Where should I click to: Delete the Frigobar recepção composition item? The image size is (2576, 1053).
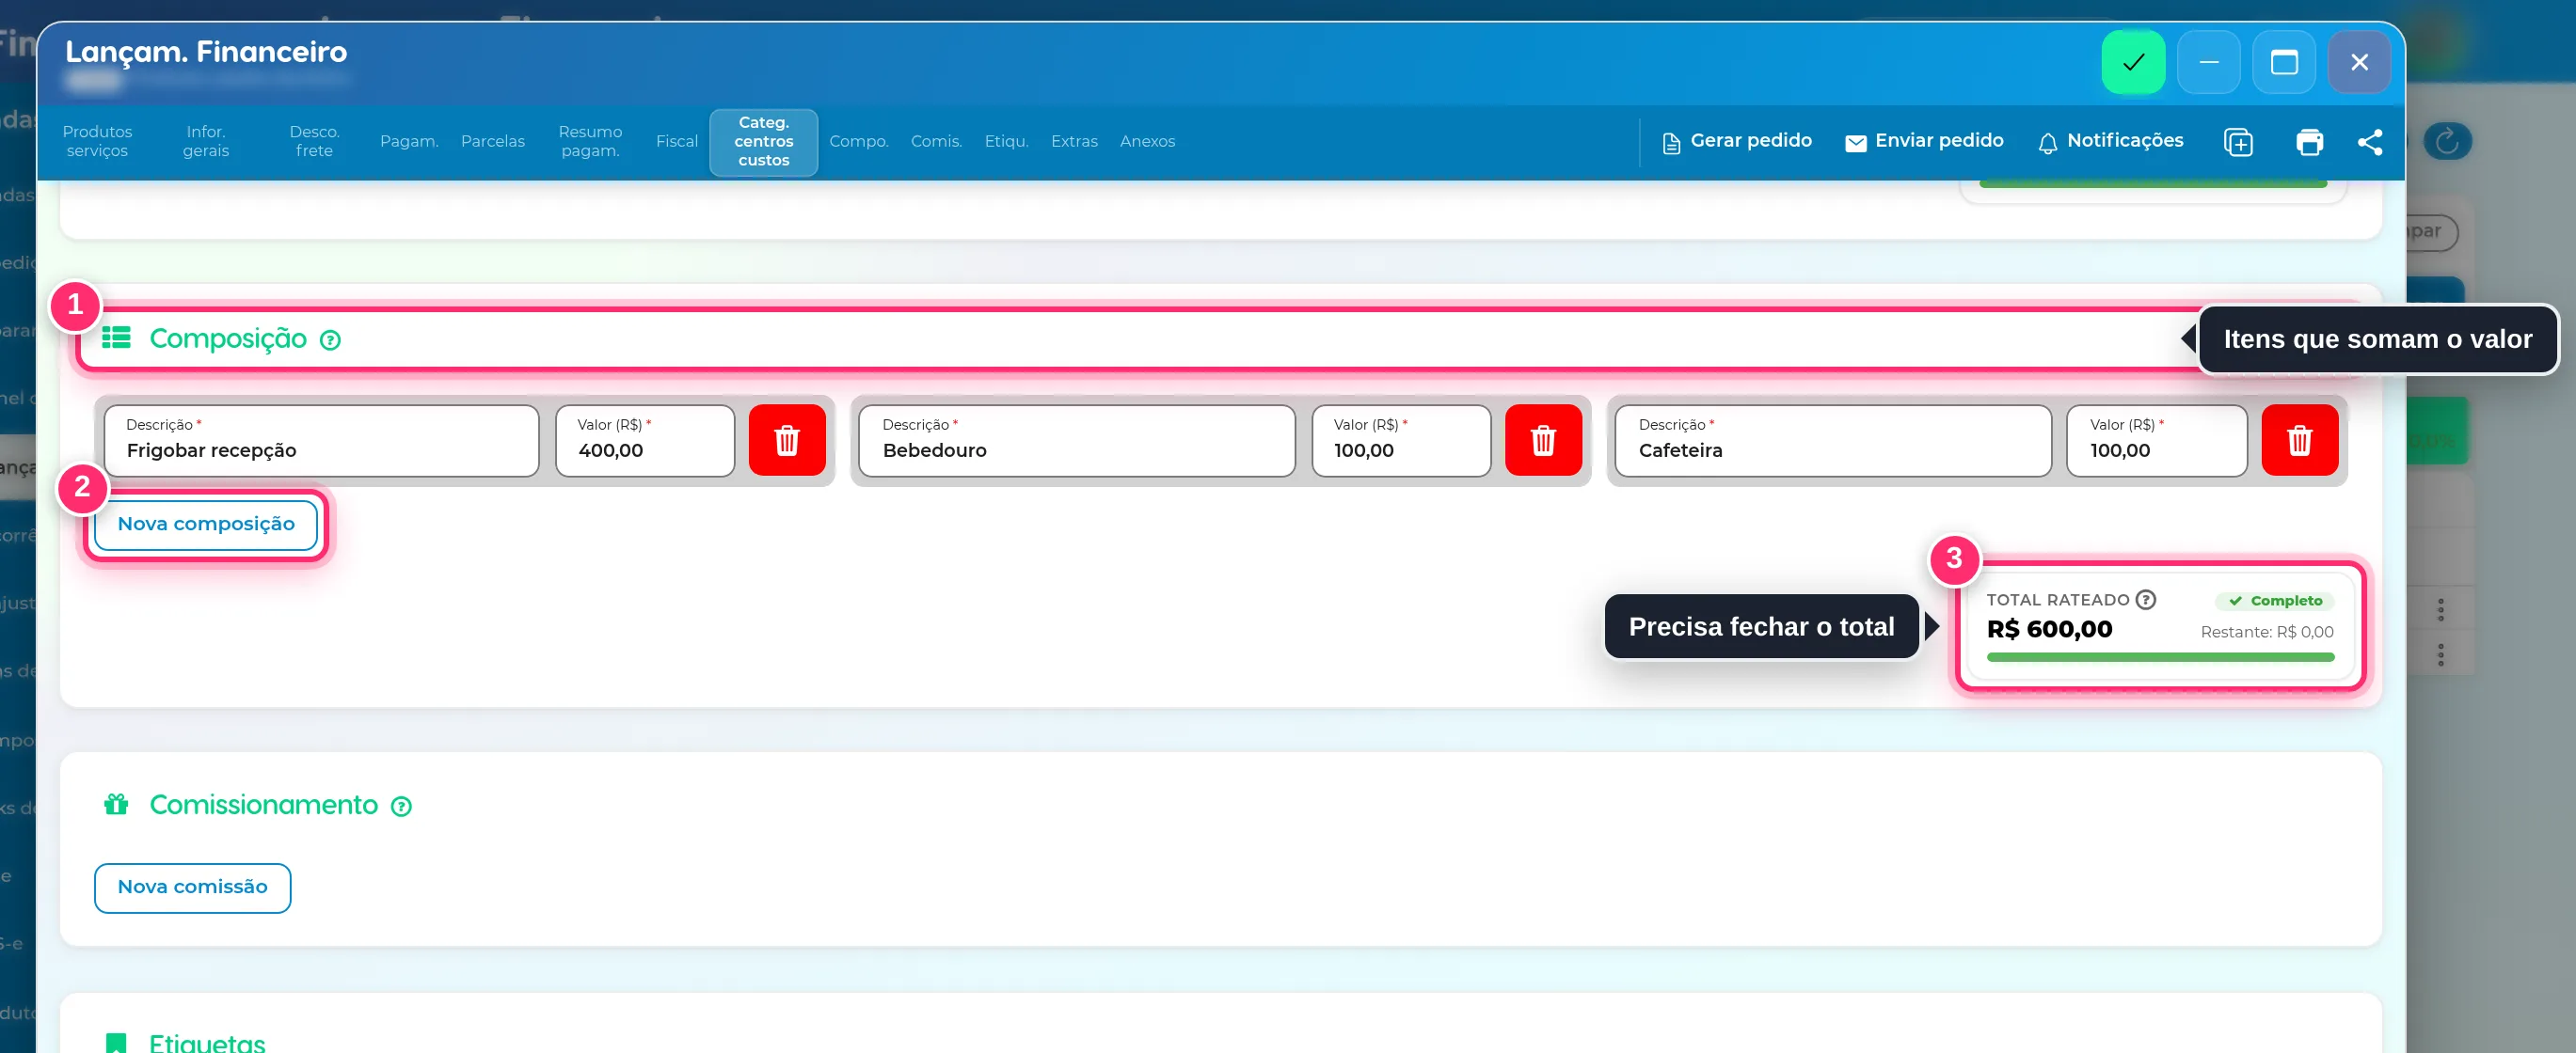click(x=787, y=441)
